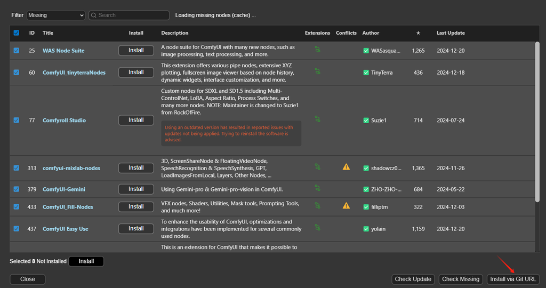Open the ComfyUI-Gemini title link
546x288 pixels.
click(64, 189)
